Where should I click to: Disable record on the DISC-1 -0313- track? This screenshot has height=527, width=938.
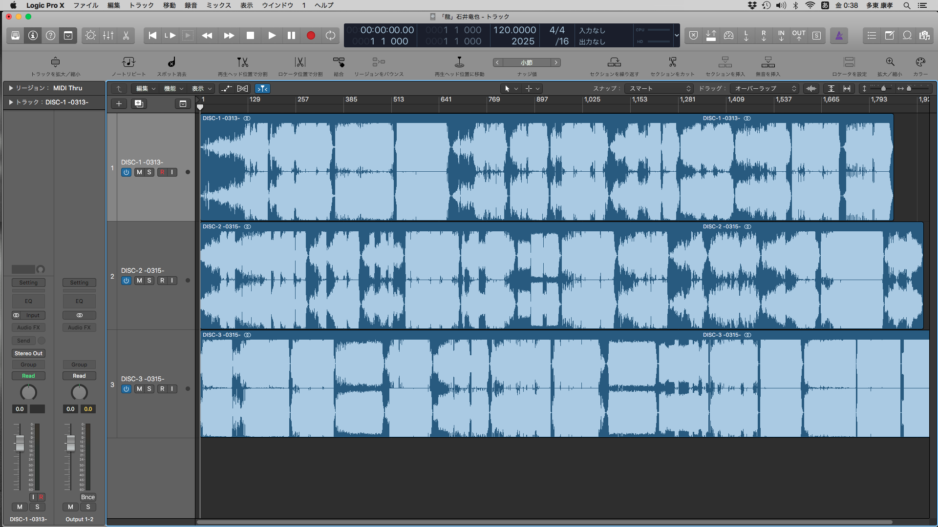162,172
